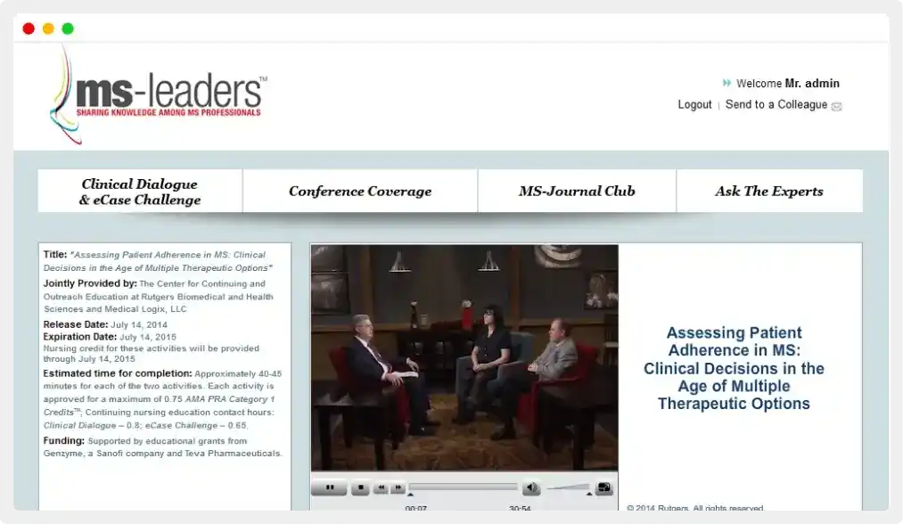The height and width of the screenshot is (524, 903).
Task: Open the Conference Coverage tab
Action: point(360,192)
